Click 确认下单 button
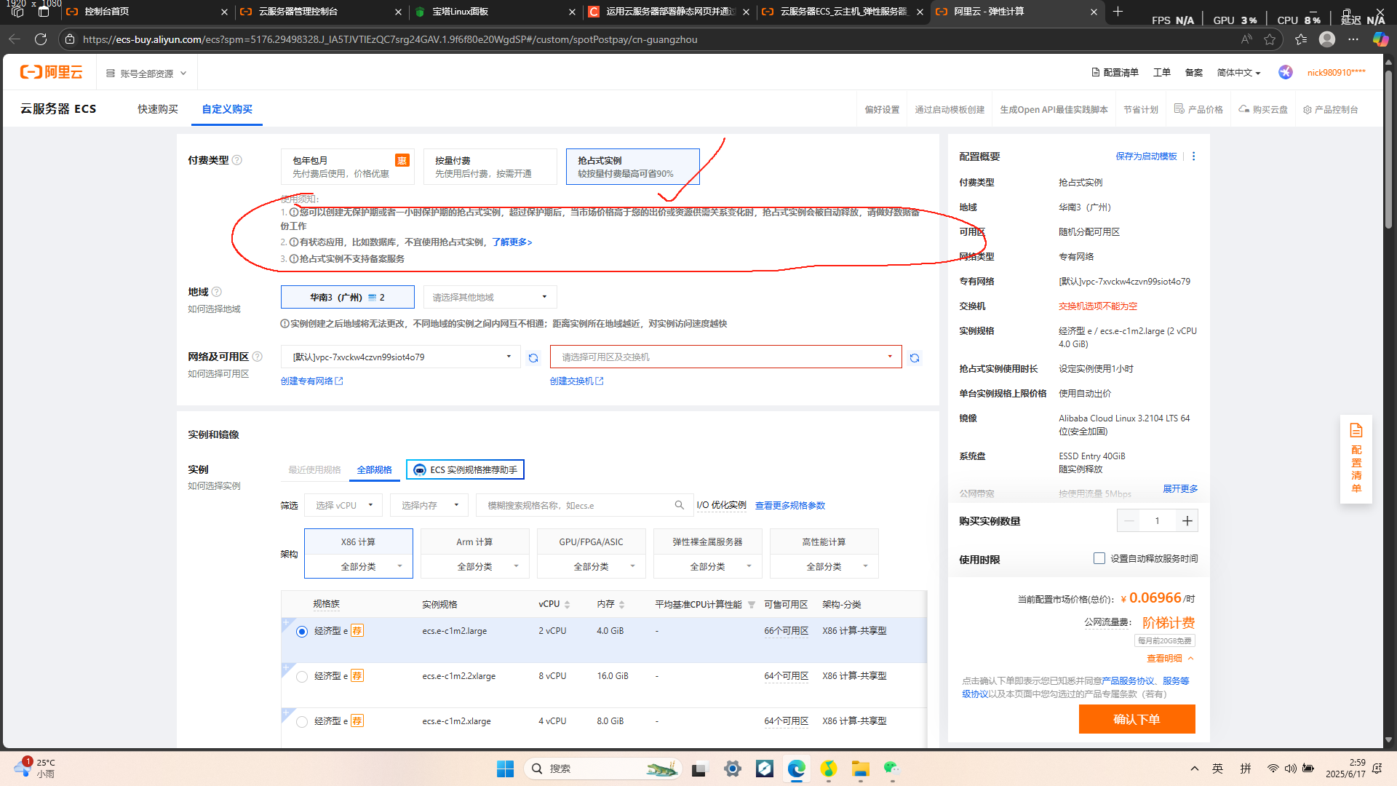This screenshot has width=1397, height=786. point(1137,719)
